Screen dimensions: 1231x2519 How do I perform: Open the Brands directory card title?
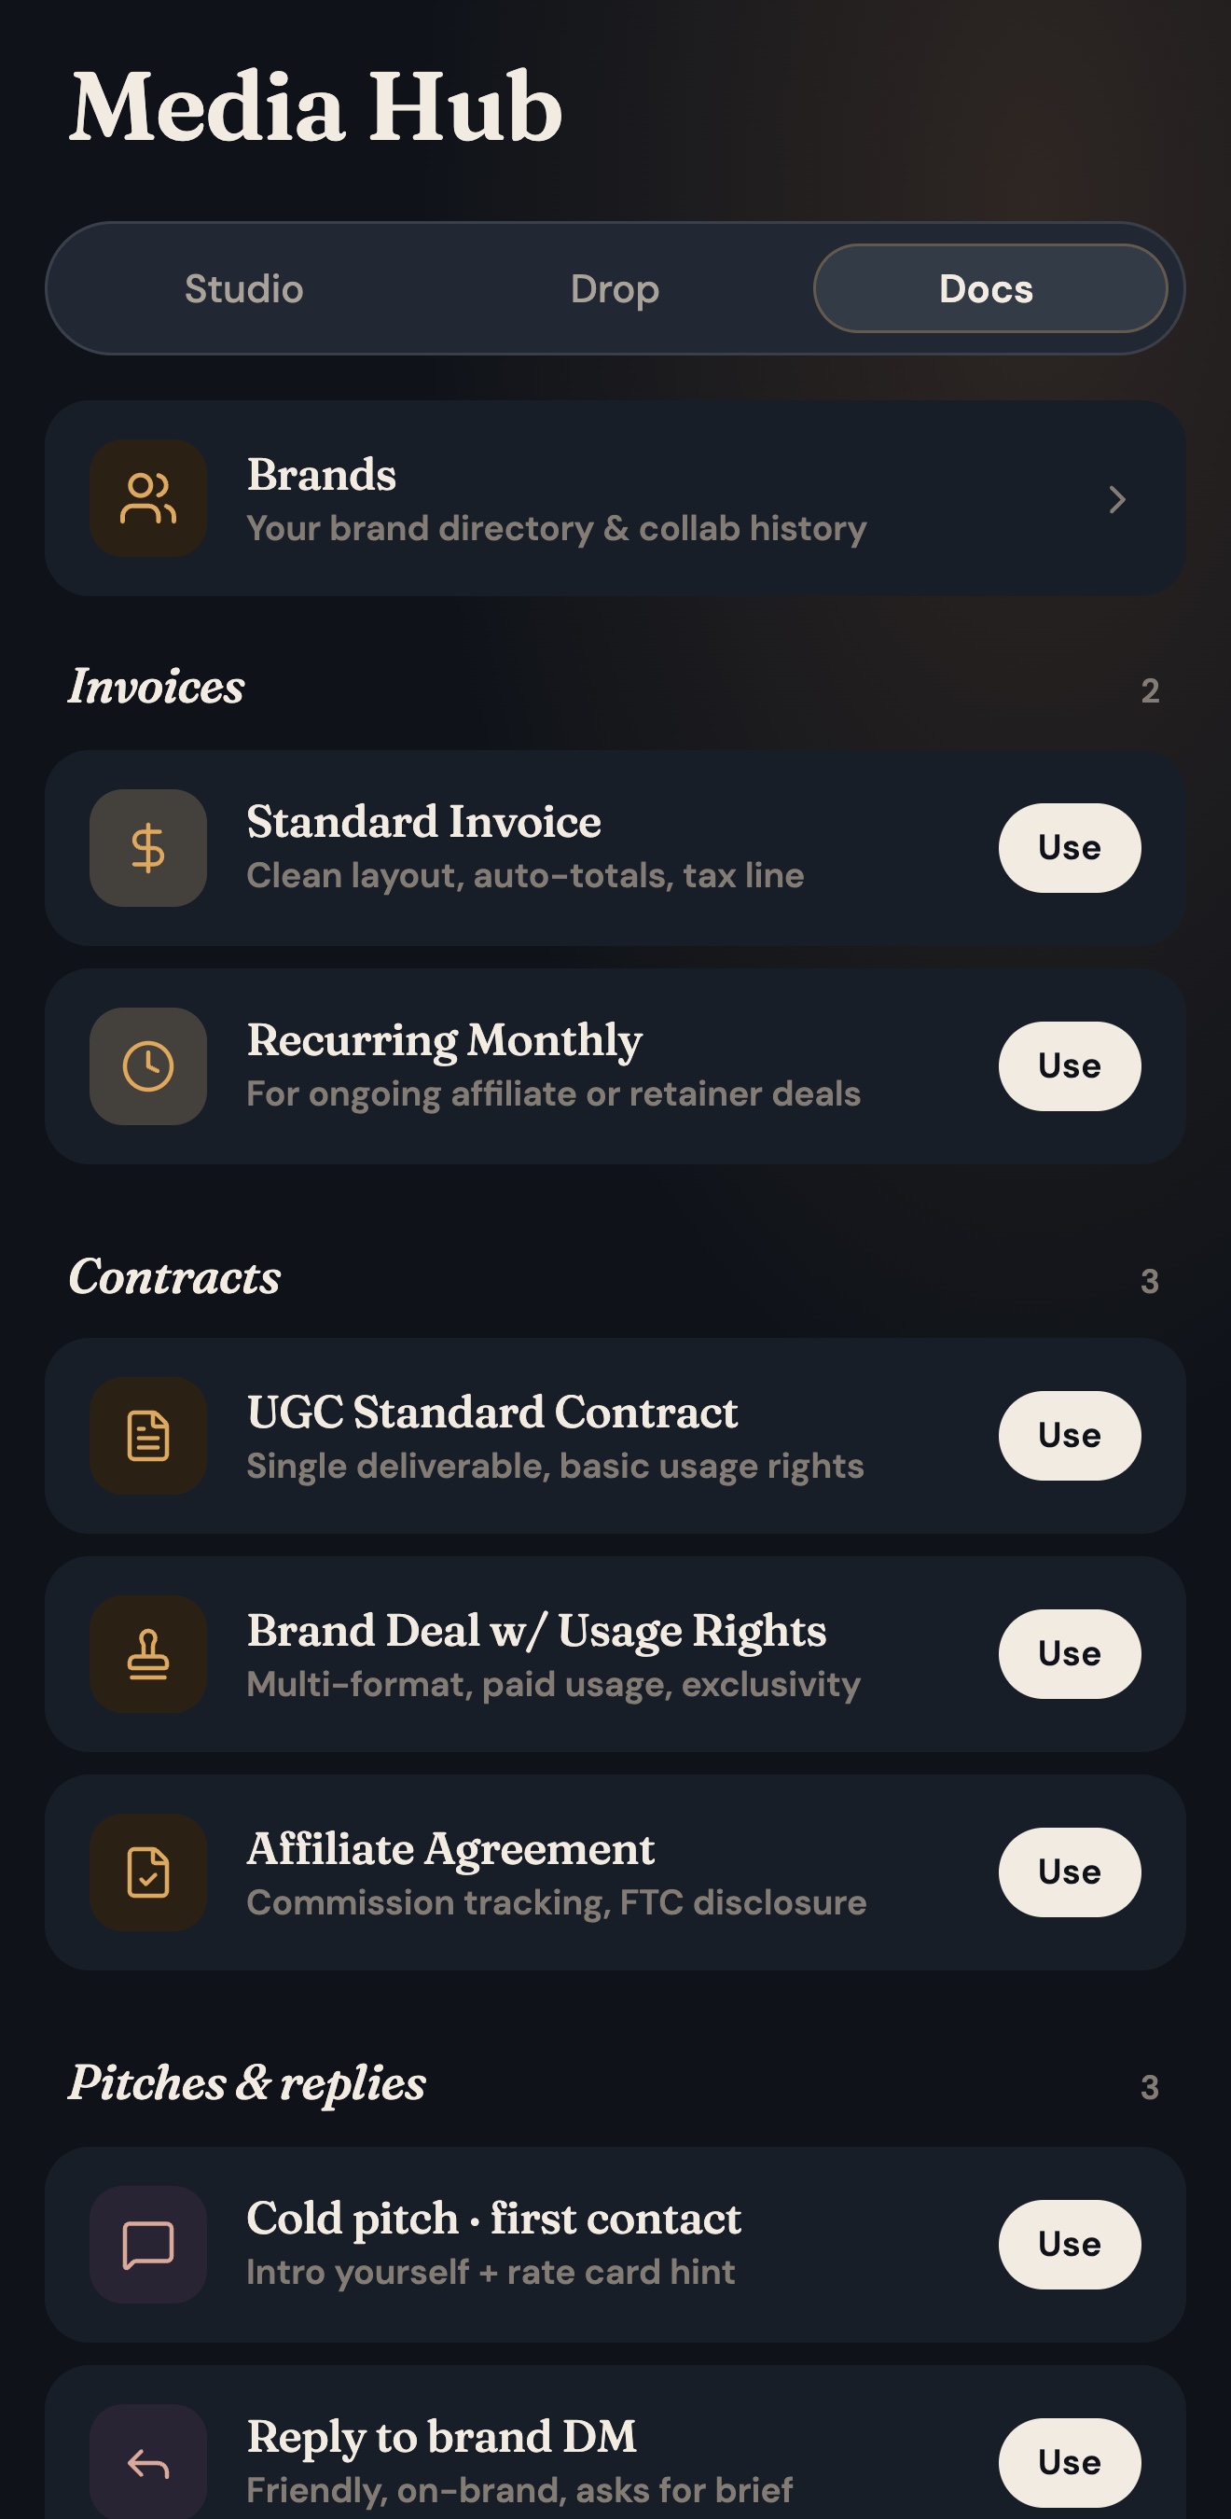click(x=322, y=474)
